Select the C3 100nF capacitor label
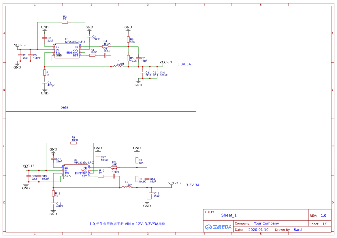The image size is (337, 238). click(x=96, y=38)
